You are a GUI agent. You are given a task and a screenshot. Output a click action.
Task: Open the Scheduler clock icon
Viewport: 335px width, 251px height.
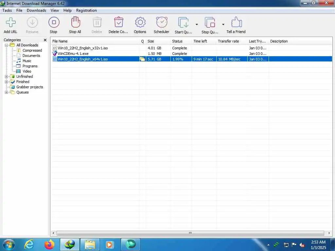click(x=162, y=22)
